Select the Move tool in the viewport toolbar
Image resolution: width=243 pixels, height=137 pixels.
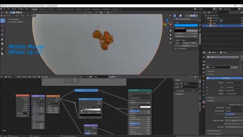coord(3,30)
